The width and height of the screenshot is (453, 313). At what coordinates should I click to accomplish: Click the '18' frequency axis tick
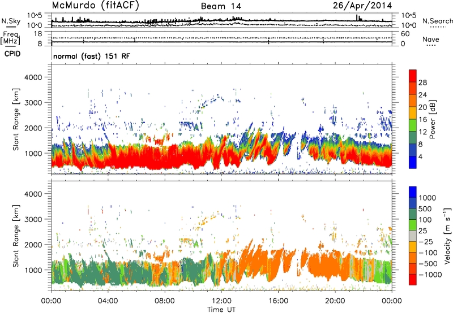click(38, 34)
